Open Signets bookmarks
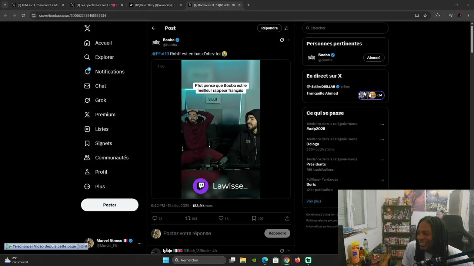This screenshot has width=474, height=266. click(99, 143)
